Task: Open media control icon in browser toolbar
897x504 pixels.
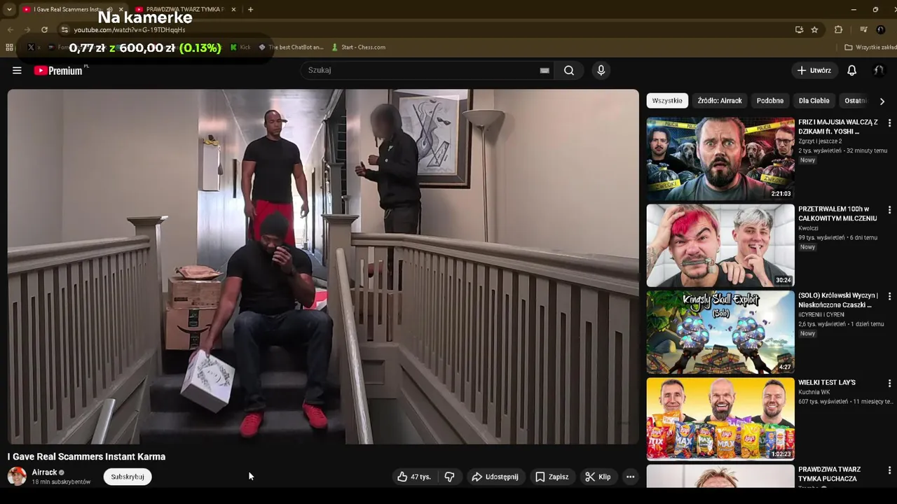Action: [x=863, y=29]
